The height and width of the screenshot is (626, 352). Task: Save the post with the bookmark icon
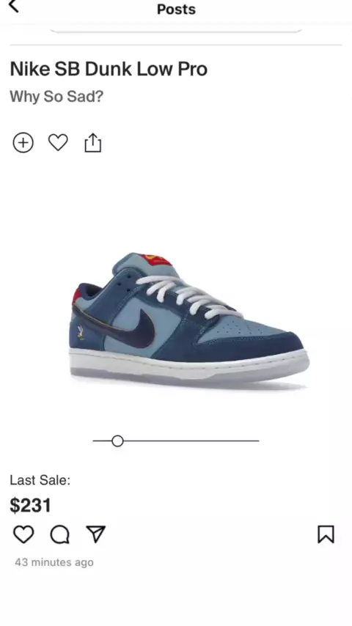pyautogui.click(x=326, y=534)
